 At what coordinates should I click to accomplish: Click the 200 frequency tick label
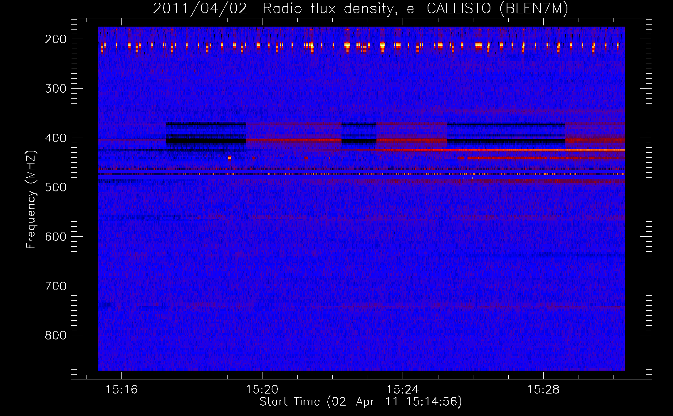coord(56,39)
